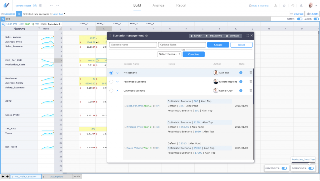Expand Pessimistic Scenario details
320x181 pixels.
click(117, 82)
